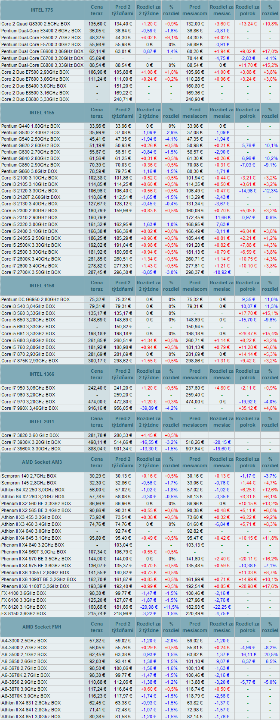Click '+13,24 €' in Core 2 Quad Q8300 row

[248, 24]
